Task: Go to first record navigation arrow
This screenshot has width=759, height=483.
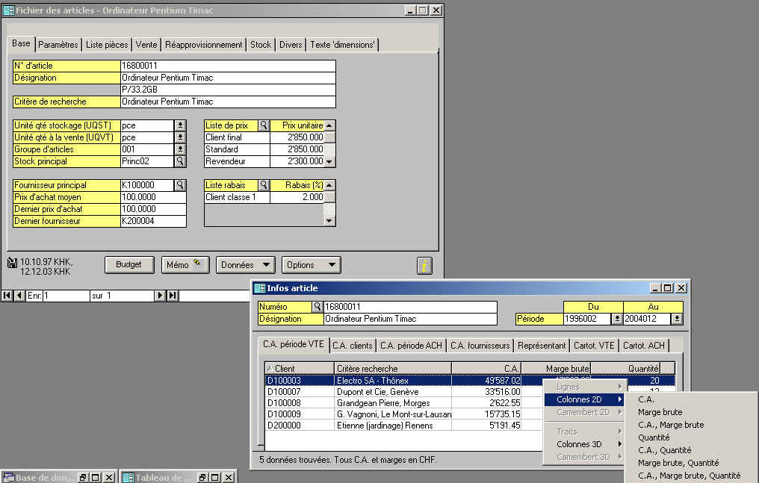Action: pyautogui.click(x=7, y=296)
